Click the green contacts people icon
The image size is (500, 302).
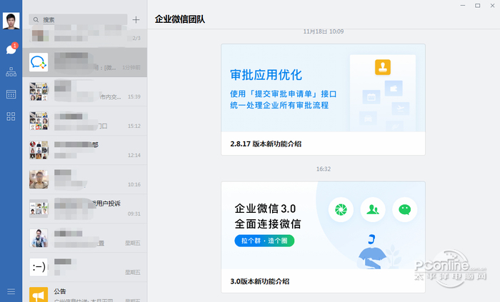pos(373,210)
